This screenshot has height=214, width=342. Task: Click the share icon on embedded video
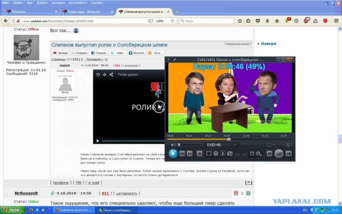[111, 74]
